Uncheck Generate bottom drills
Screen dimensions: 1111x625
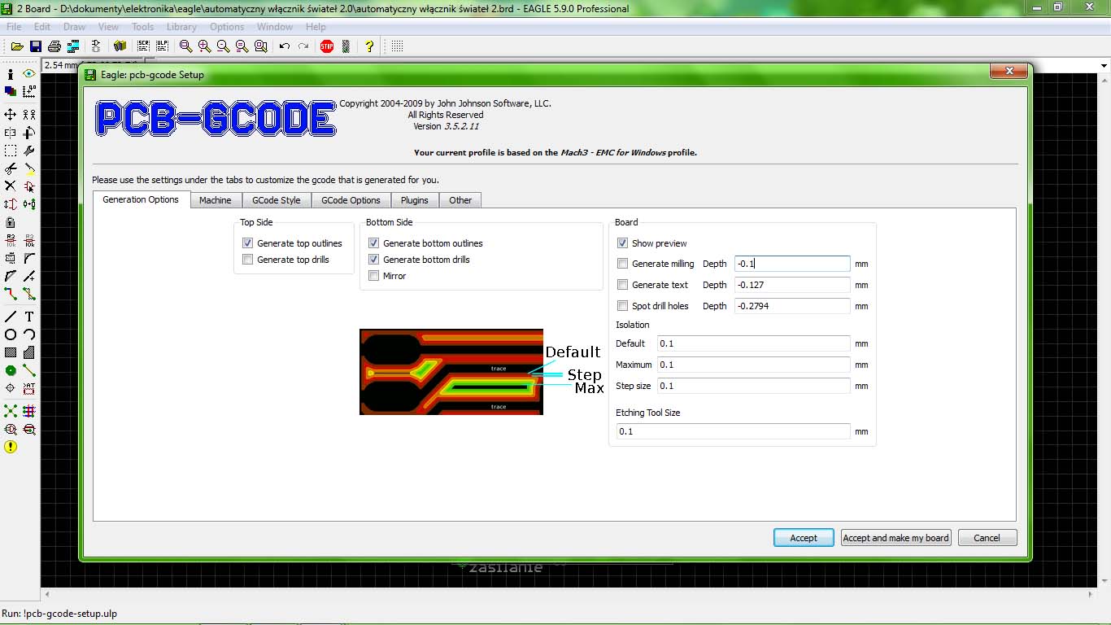point(373,260)
